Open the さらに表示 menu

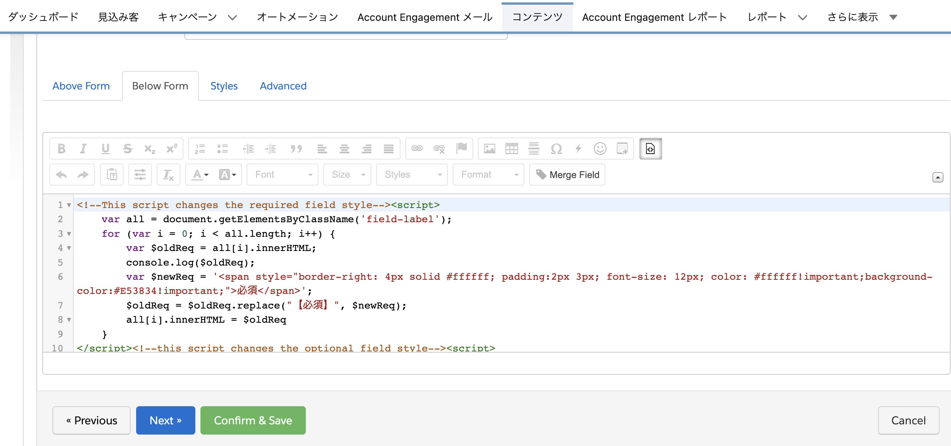[862, 17]
